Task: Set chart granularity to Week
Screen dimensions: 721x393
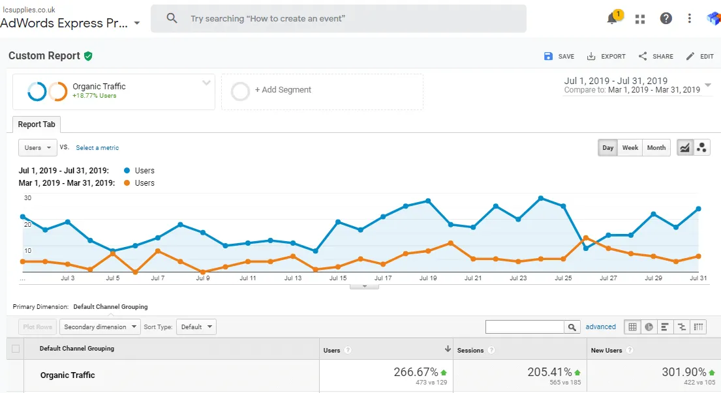Action: [630, 147]
